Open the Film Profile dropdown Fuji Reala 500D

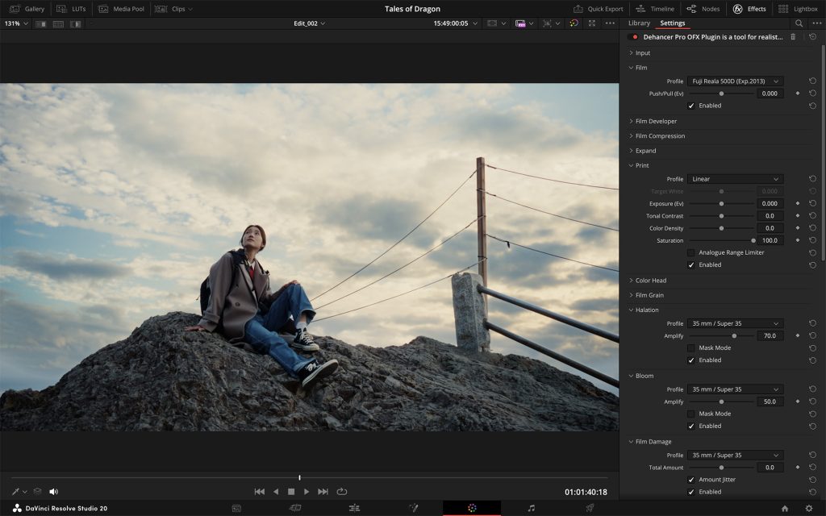(x=735, y=81)
